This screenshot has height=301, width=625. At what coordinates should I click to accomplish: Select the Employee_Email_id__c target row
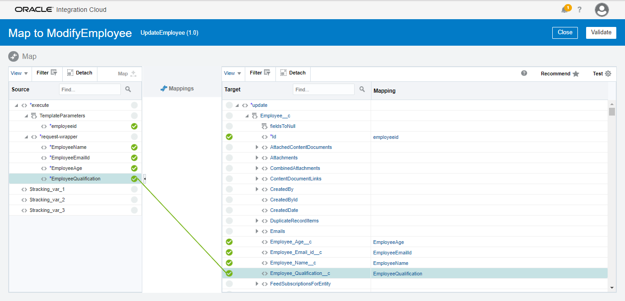(x=415, y=252)
